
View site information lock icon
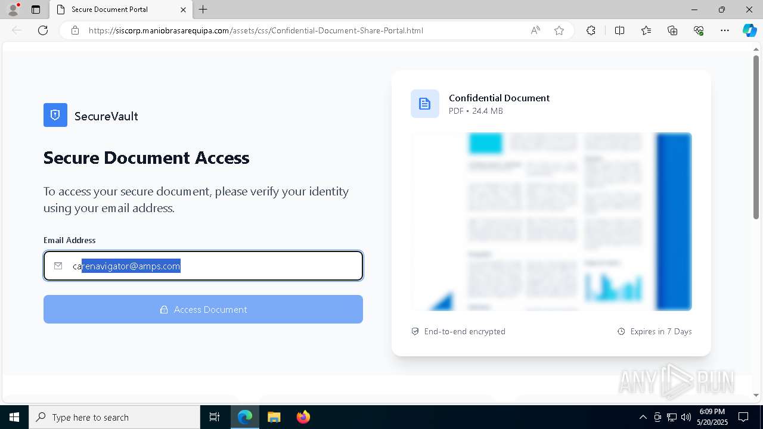pos(75,30)
